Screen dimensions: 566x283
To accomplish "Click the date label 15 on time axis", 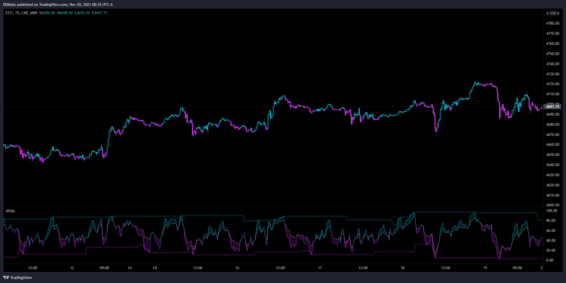I will click(x=155, y=268).
